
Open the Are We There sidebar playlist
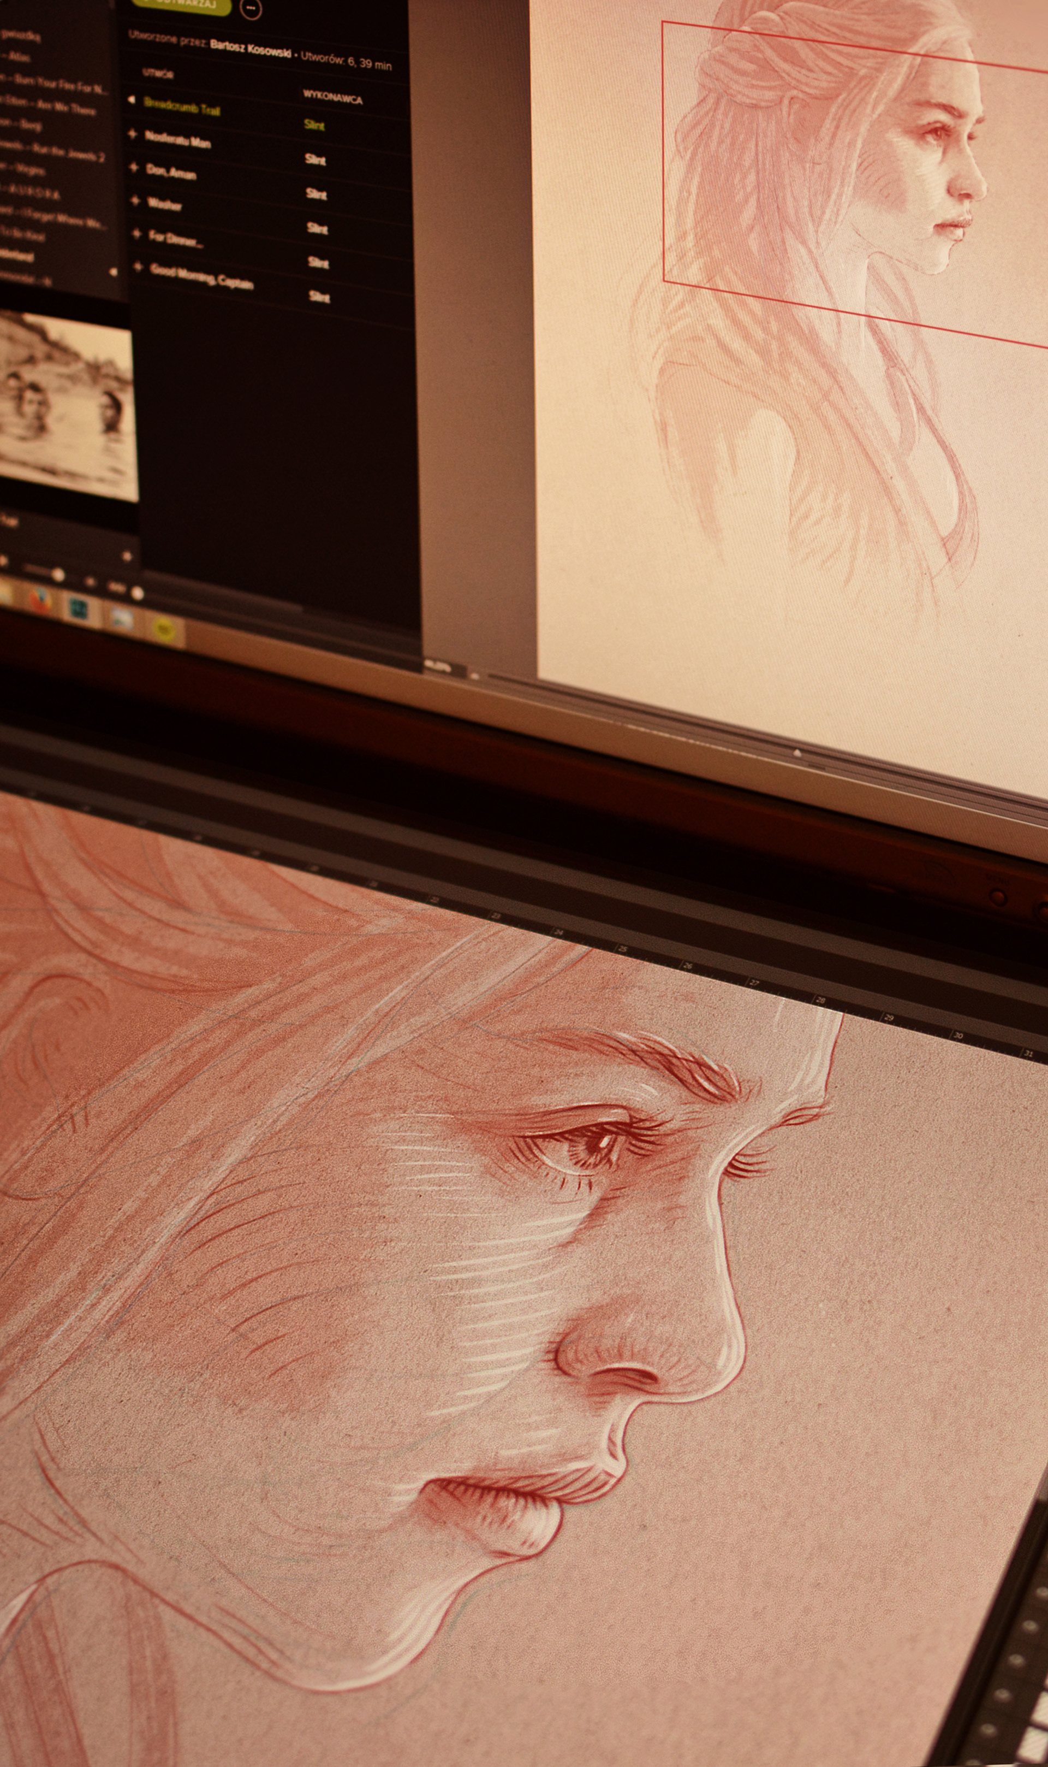(48, 107)
